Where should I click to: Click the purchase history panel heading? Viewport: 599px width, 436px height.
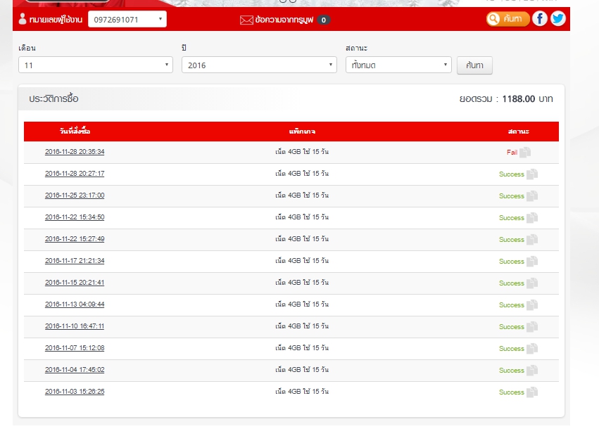click(54, 98)
